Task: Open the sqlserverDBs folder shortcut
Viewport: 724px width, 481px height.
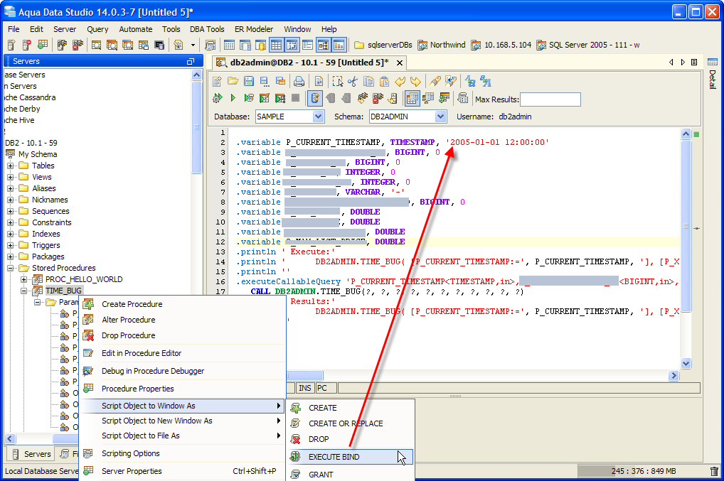Action: (x=383, y=45)
